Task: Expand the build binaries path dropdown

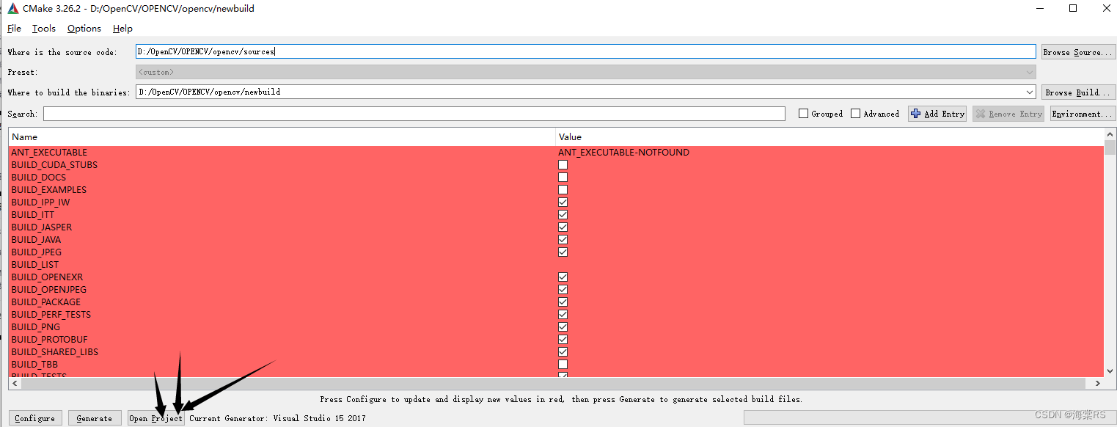Action: (1030, 92)
